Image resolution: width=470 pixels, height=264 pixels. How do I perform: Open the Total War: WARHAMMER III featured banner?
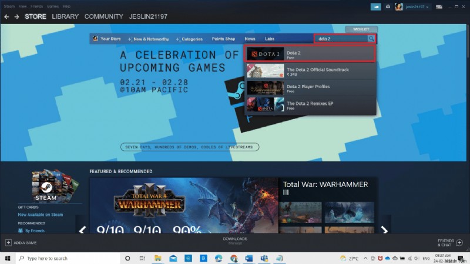click(x=184, y=205)
